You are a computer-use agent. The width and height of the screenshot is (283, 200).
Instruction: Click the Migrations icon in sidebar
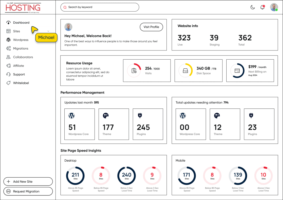point(8,49)
